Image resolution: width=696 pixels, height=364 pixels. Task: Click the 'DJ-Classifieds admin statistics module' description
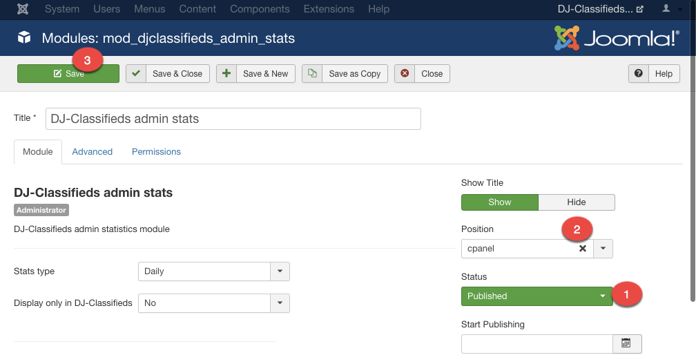(91, 229)
